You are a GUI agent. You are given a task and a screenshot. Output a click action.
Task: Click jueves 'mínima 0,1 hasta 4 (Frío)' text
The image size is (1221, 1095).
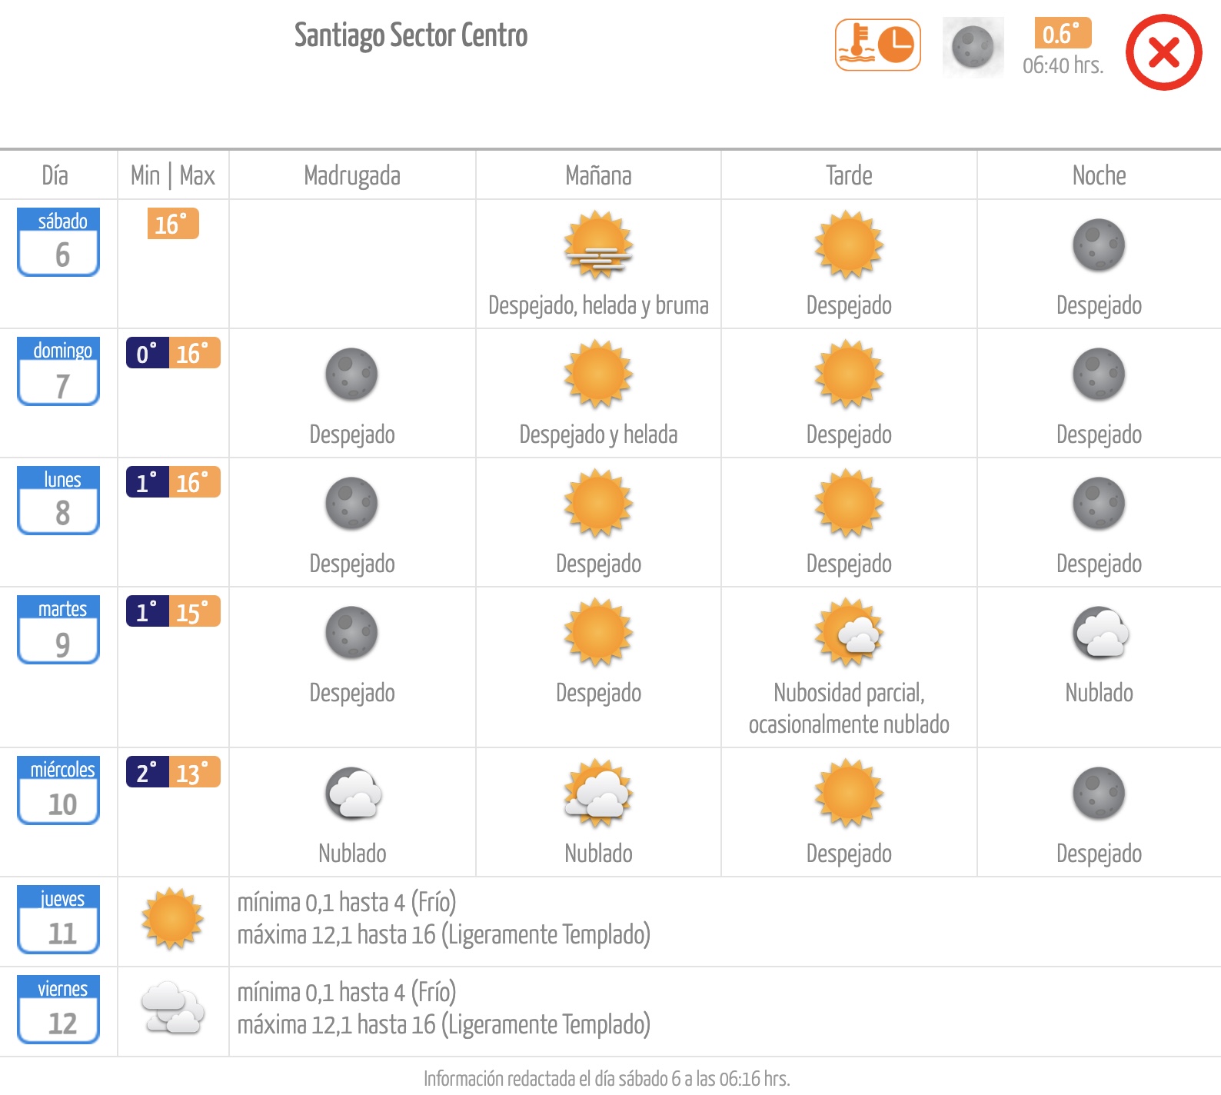click(347, 902)
